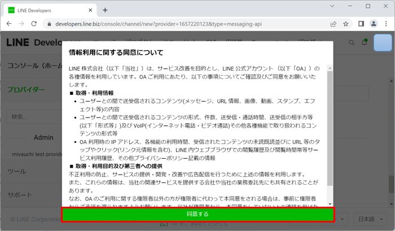This screenshot has width=395, height=231.
Task: Click the dialog scrollbar down arrow
Action: (330, 204)
